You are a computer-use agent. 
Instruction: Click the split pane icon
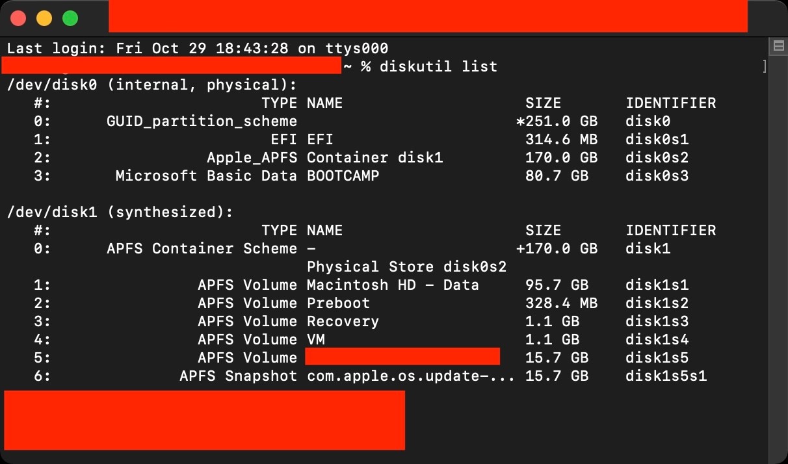coord(778,46)
